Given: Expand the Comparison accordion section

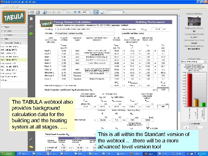Looking at the screenshot, I should (x=14, y=35).
